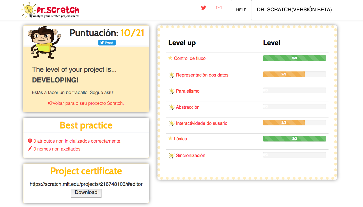
Task: Click the hand pointer icon before Voltar link
Action: click(x=51, y=103)
